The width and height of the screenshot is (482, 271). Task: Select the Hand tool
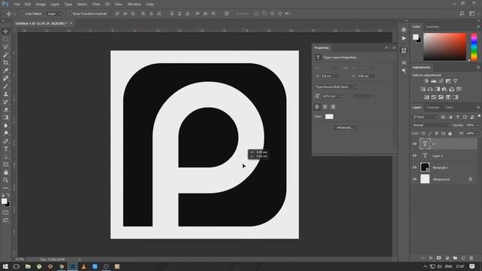click(5, 172)
